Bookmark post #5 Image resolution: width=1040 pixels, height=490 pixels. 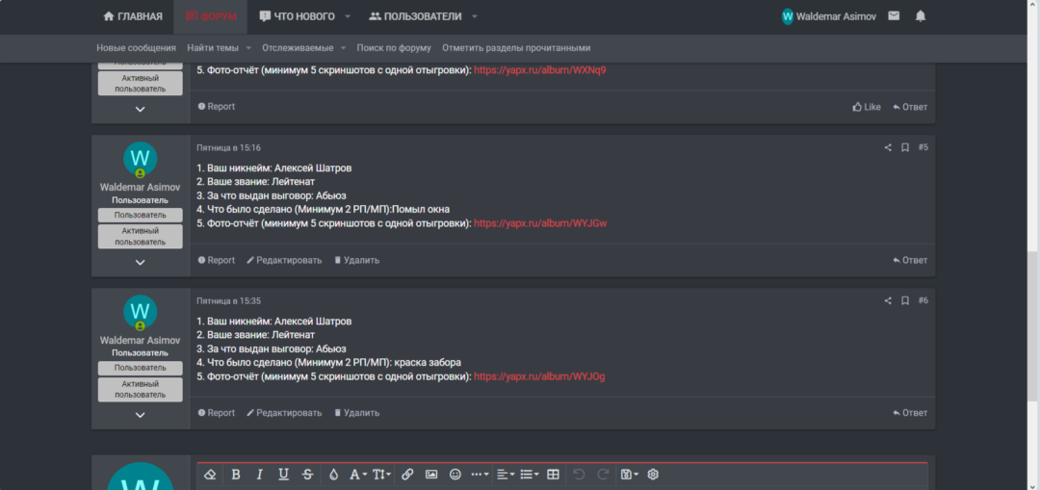coord(904,148)
